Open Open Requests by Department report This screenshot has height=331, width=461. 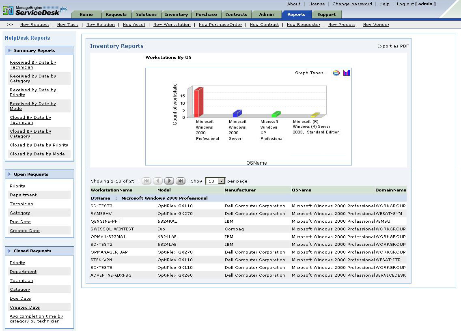pyautogui.click(x=23, y=195)
